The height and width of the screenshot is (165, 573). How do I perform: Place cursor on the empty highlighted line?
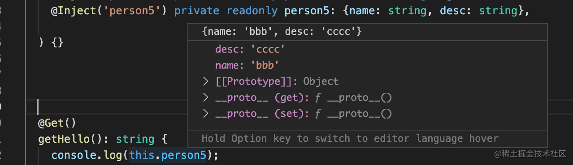[112, 107]
